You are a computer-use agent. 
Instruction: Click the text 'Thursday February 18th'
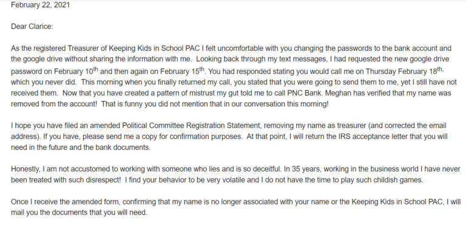click(405, 71)
